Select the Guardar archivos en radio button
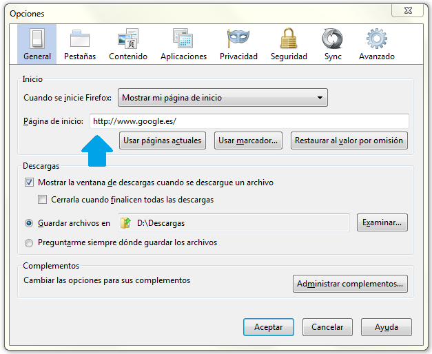The image size is (432, 354). [x=29, y=223]
